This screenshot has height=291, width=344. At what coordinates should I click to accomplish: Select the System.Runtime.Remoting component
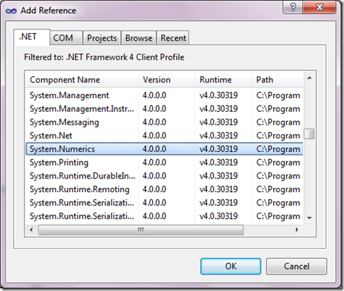click(164, 189)
